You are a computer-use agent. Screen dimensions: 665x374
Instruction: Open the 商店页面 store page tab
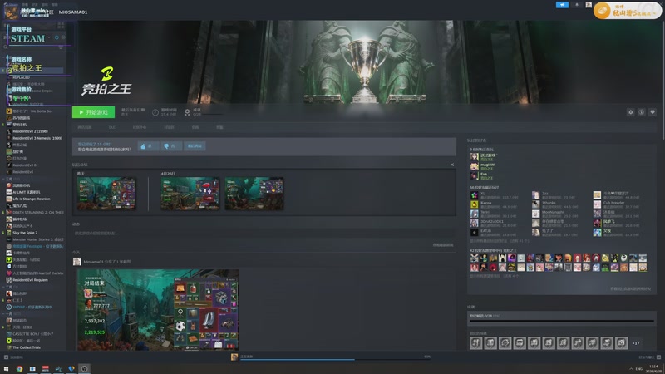pos(85,127)
